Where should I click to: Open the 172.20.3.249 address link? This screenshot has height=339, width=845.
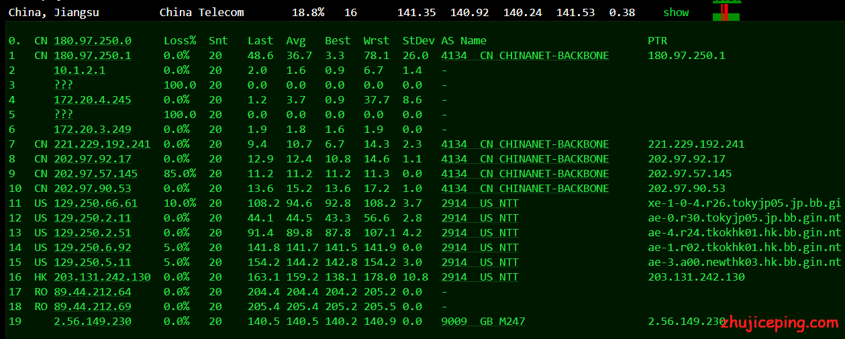click(93, 130)
